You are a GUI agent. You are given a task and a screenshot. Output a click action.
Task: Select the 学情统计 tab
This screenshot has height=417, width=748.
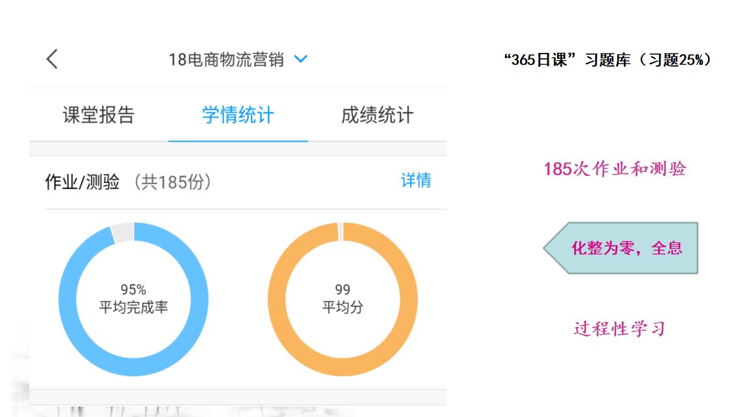[238, 115]
